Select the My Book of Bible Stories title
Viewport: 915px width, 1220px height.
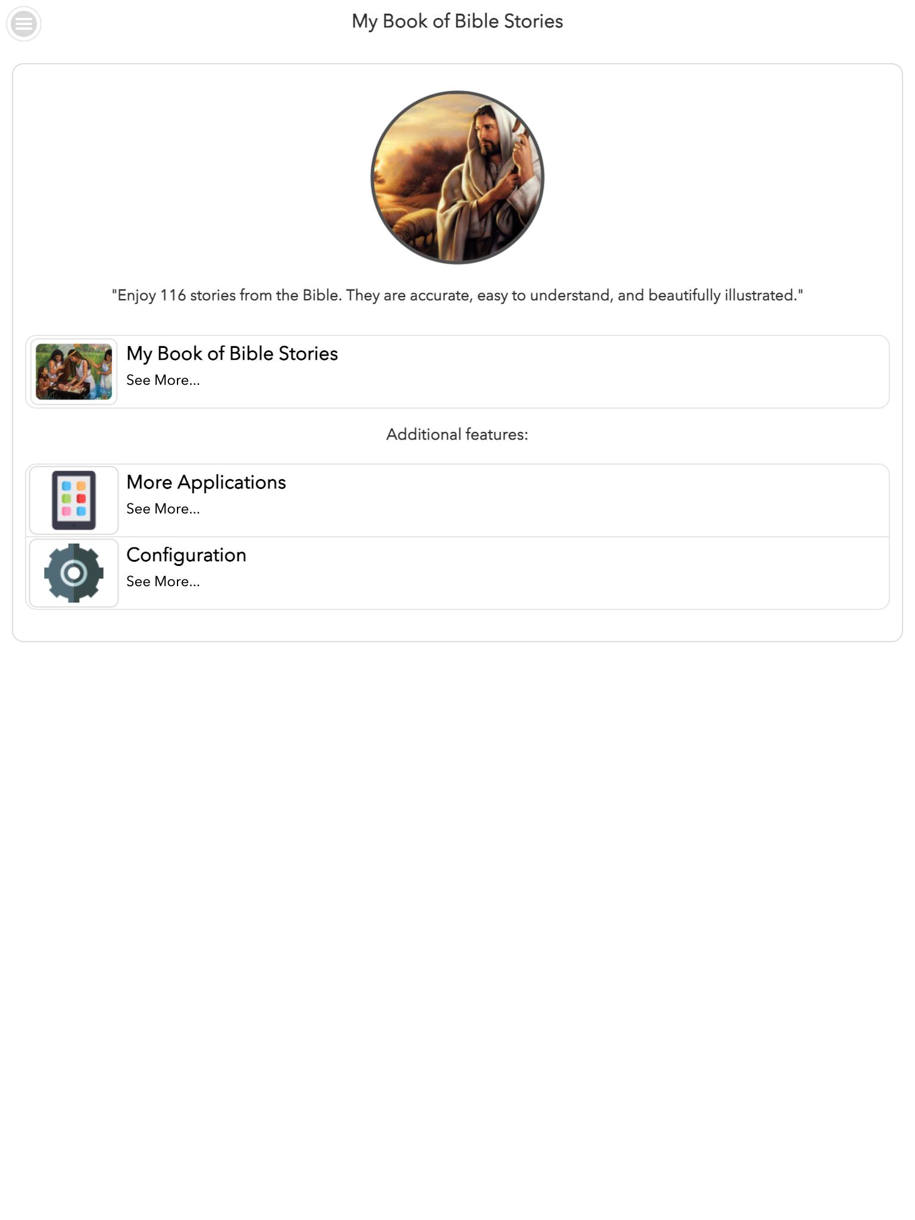(x=232, y=353)
